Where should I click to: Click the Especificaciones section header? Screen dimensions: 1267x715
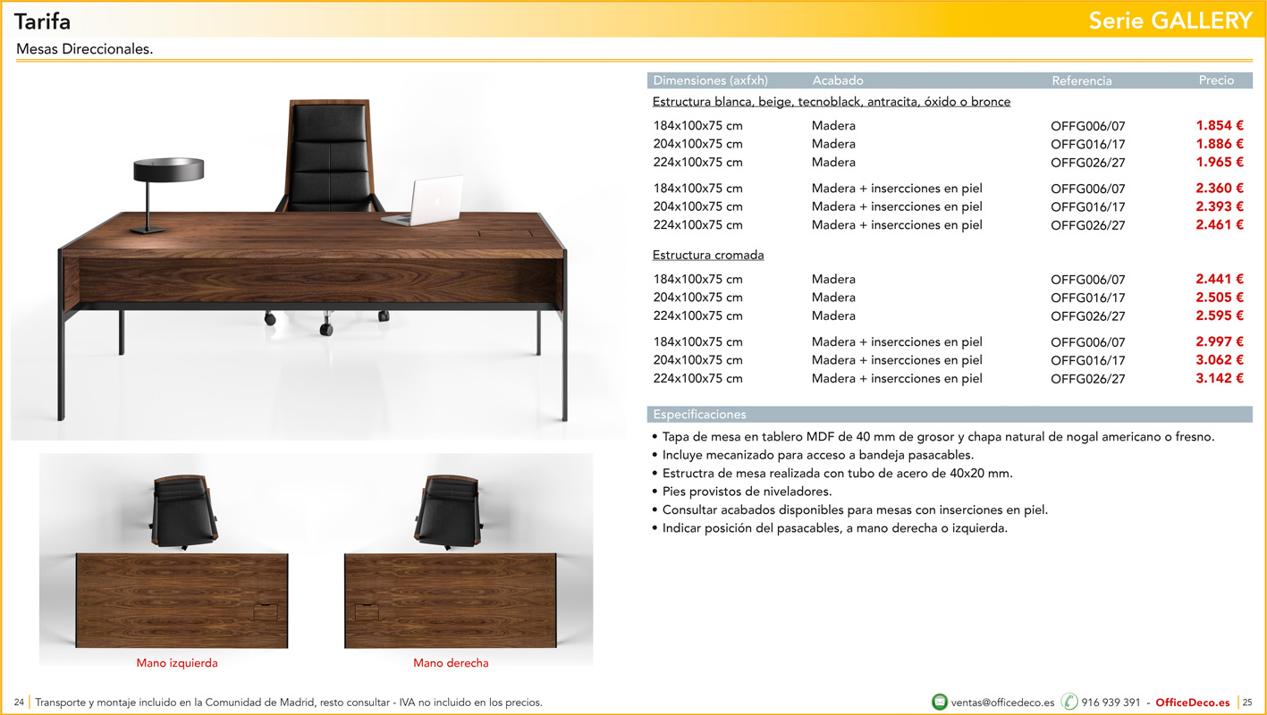pyautogui.click(x=699, y=415)
